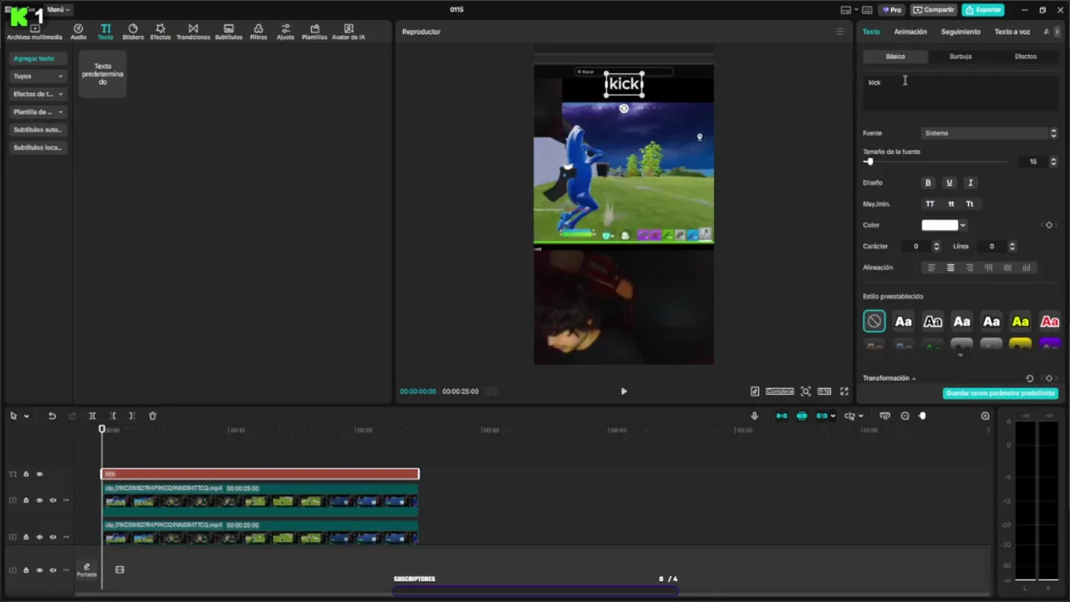Switch to the Burbuja sub-tab
This screenshot has height=602, width=1070.
[x=960, y=56]
